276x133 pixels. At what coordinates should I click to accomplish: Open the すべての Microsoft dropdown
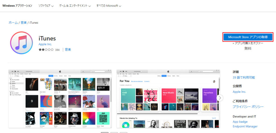[x=109, y=6]
